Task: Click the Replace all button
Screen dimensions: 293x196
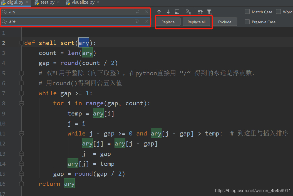Action: tap(196, 22)
